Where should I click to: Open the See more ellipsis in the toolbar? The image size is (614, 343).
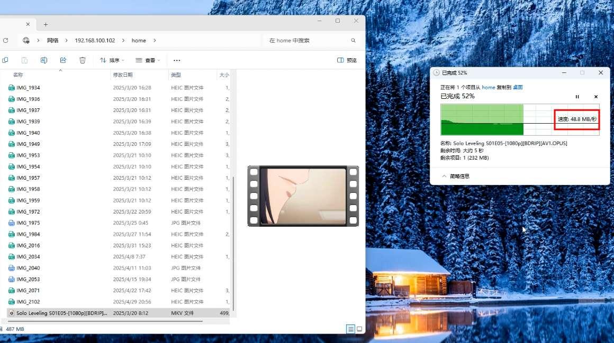[176, 60]
